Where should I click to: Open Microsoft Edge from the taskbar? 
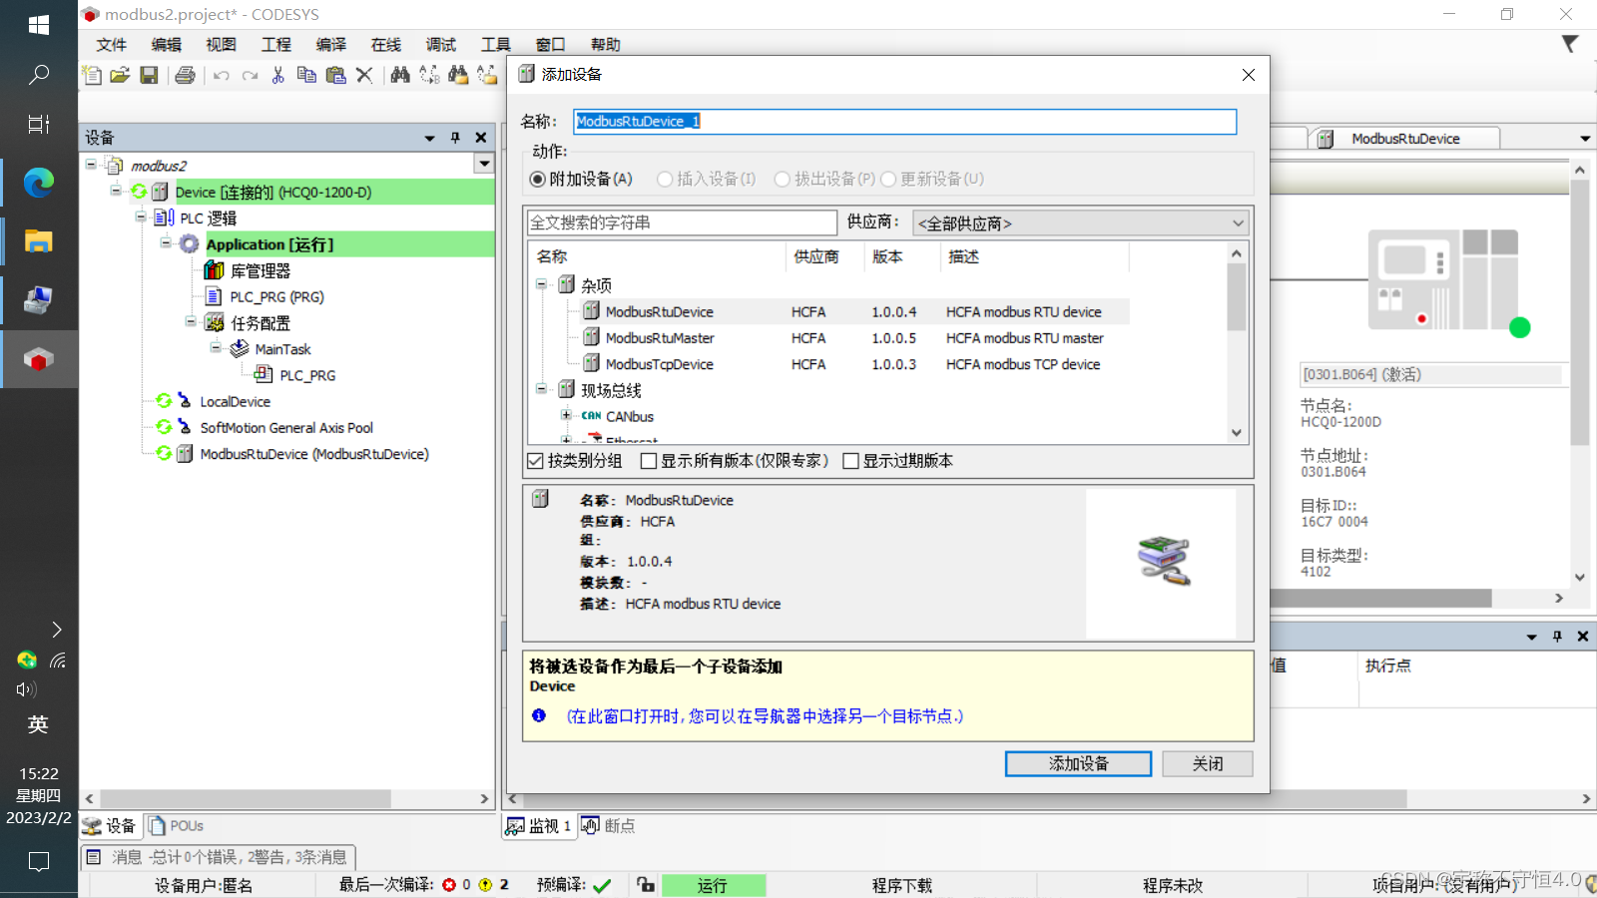39,183
